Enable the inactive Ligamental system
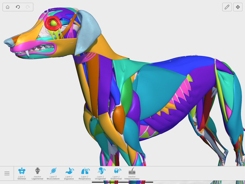 coord(37,173)
